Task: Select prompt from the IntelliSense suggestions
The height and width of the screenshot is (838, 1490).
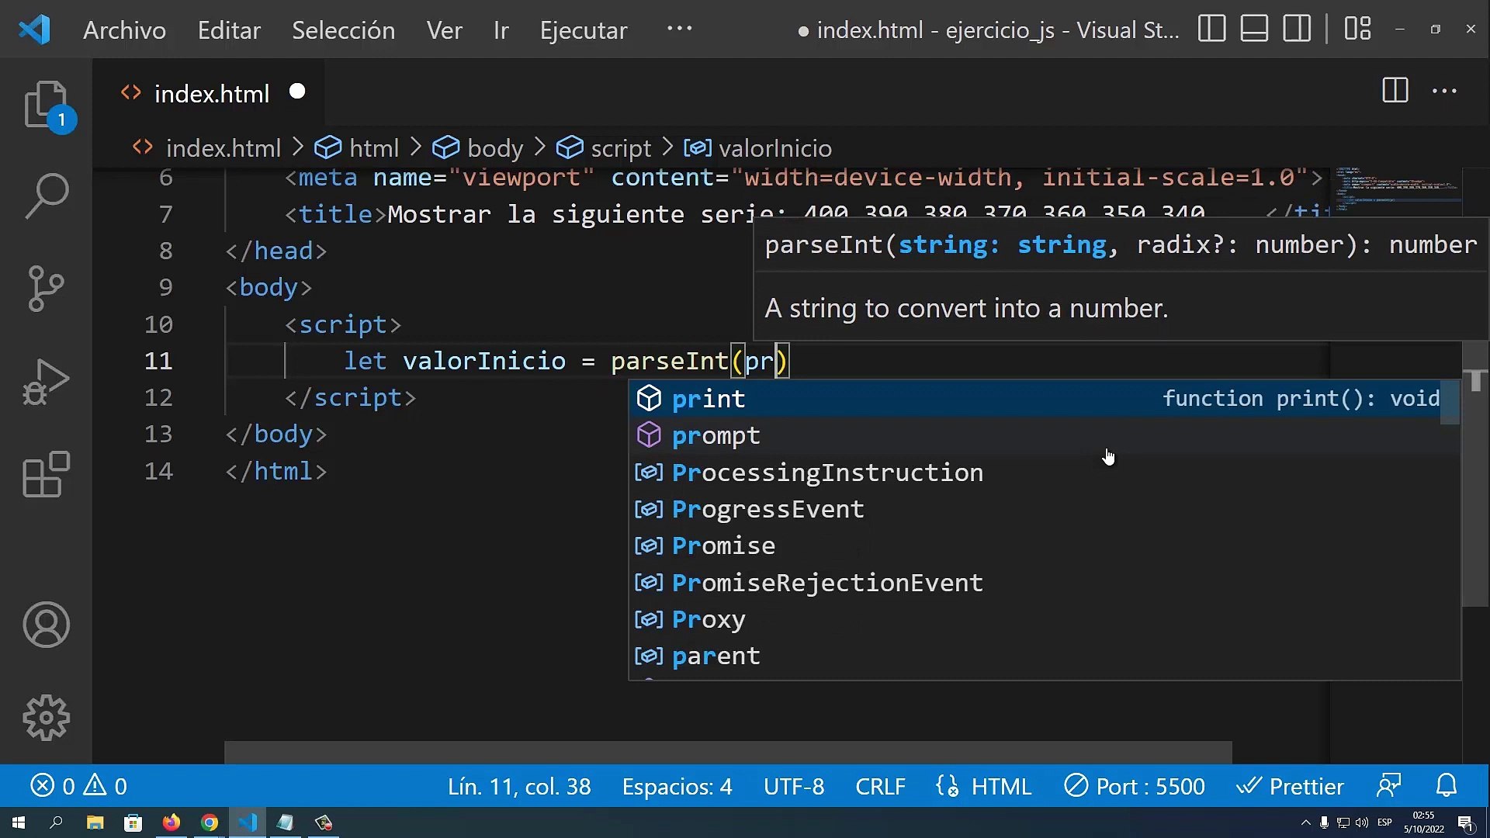Action: tap(715, 435)
